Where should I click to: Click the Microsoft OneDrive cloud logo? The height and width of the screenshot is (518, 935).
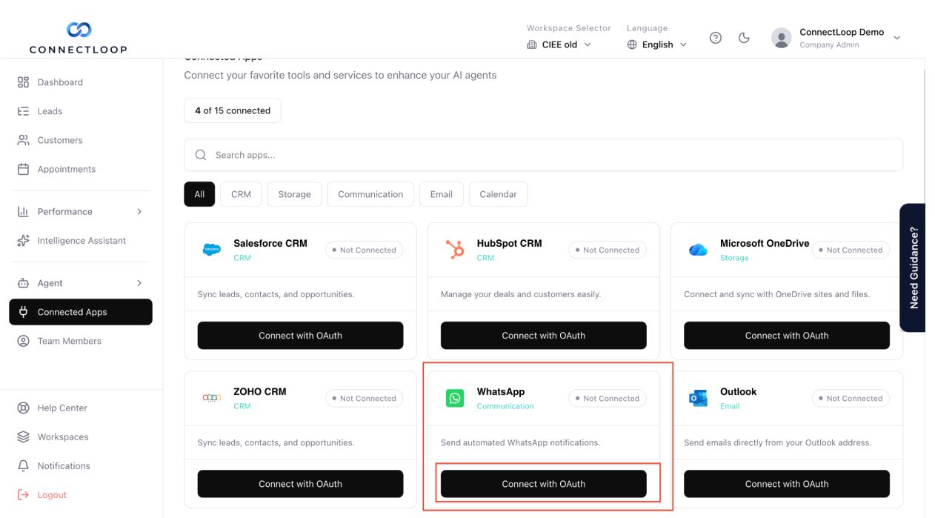pos(698,250)
